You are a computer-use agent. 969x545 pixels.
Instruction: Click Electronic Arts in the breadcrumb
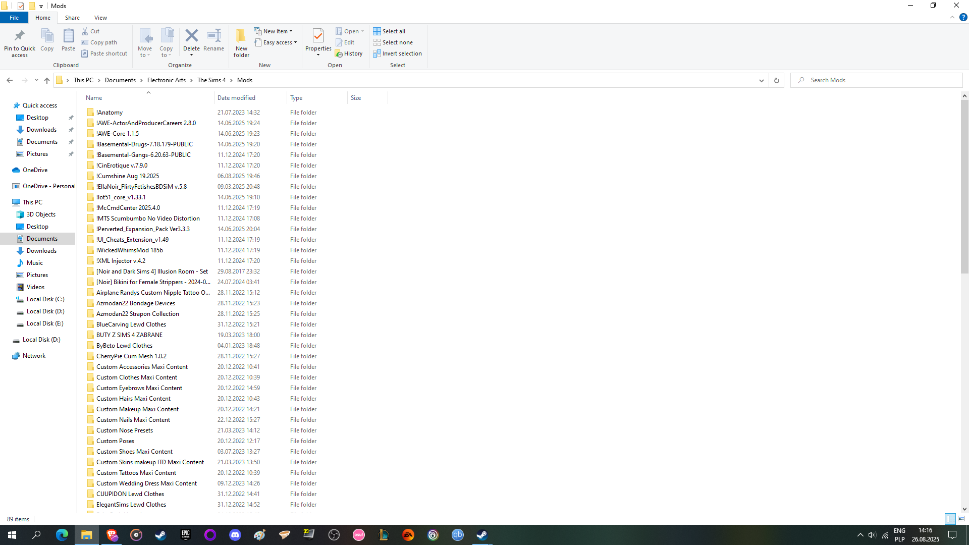point(167,80)
